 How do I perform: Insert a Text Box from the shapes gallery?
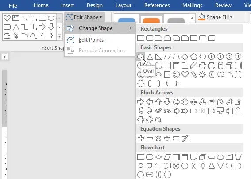(x=15, y=18)
